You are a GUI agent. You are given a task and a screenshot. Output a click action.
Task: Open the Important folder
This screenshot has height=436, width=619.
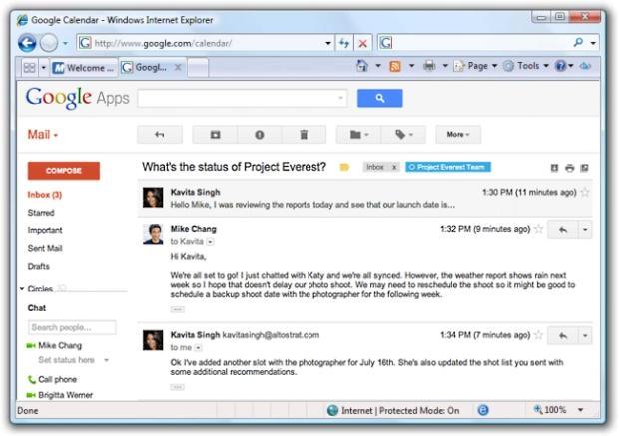[x=45, y=230]
